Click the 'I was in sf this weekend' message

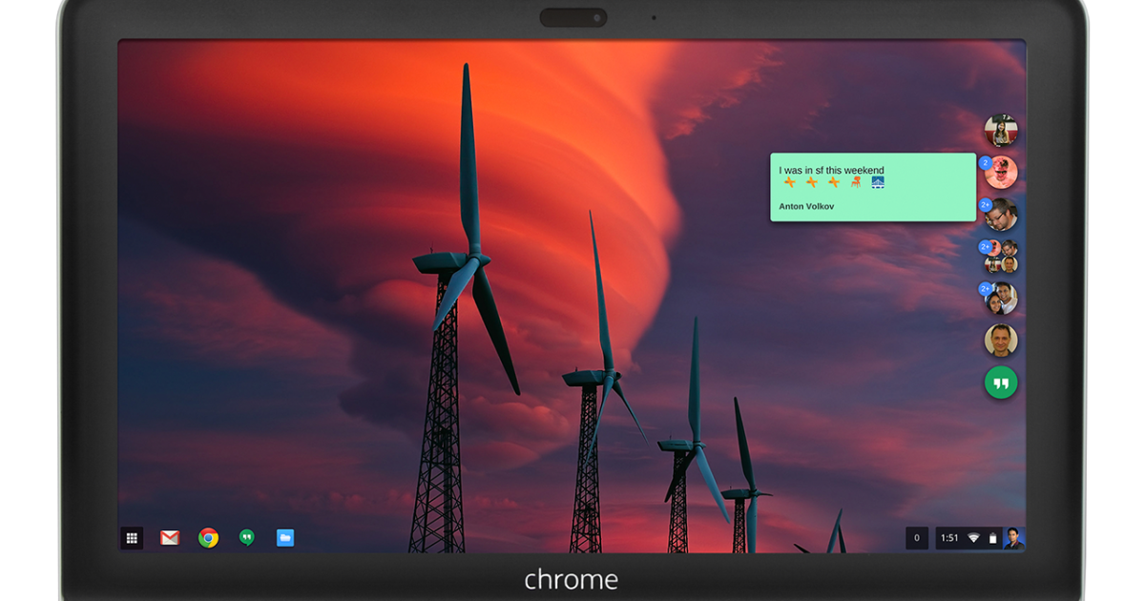pos(831,171)
